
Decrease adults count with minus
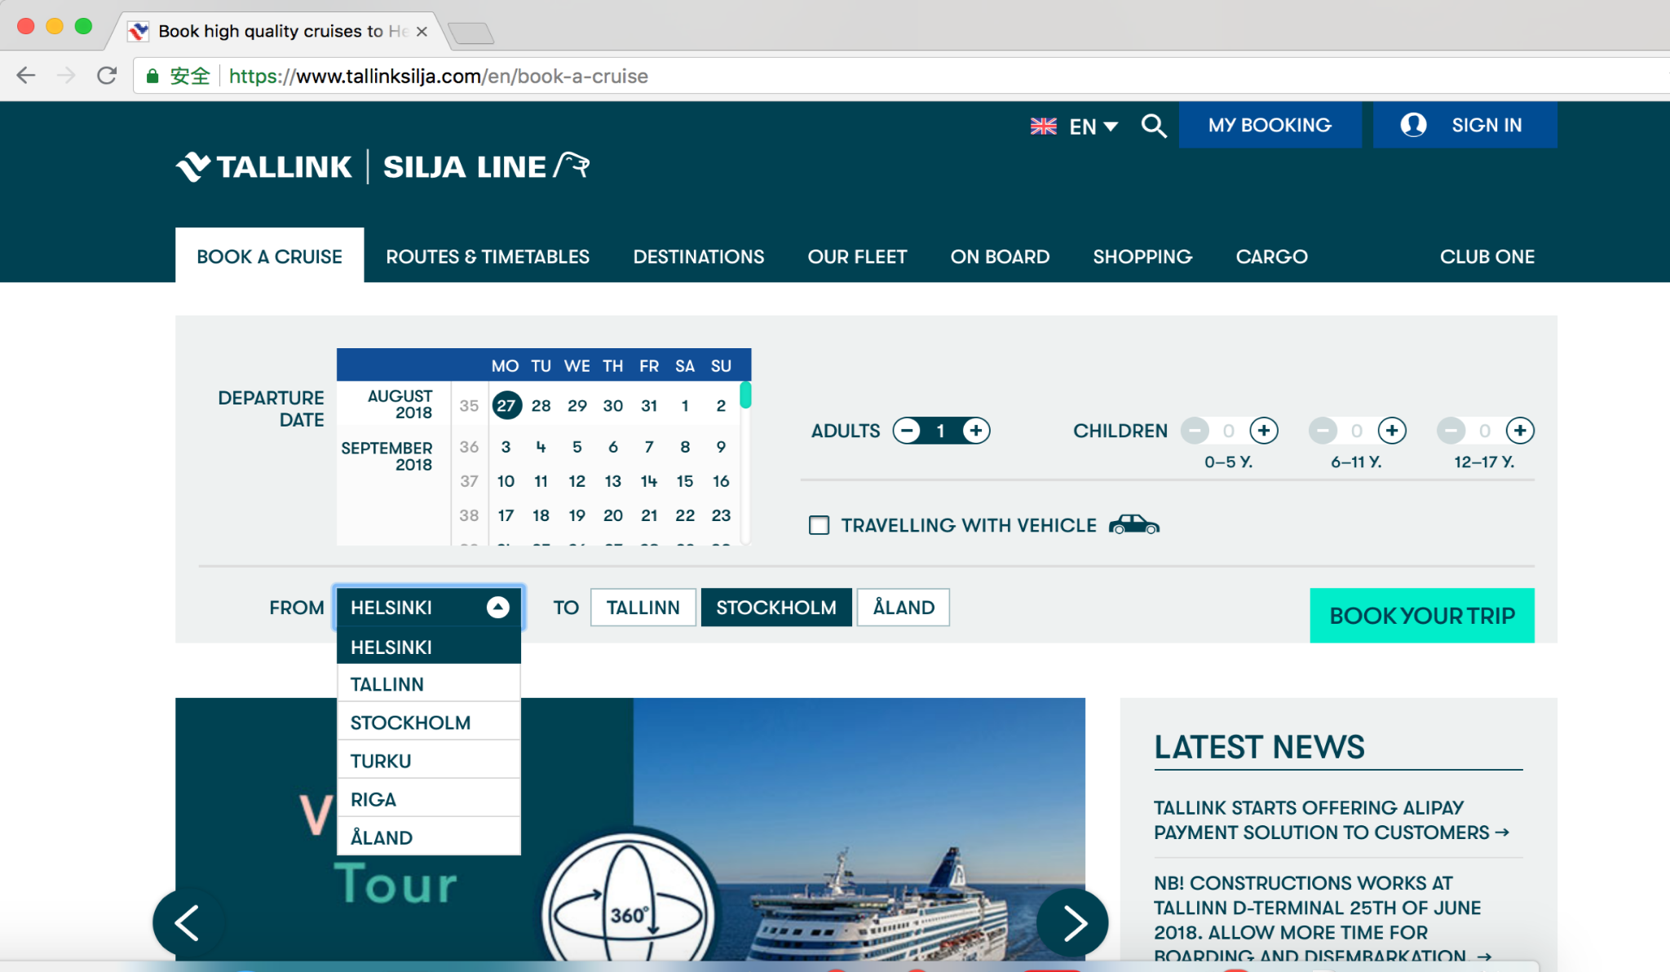907,430
